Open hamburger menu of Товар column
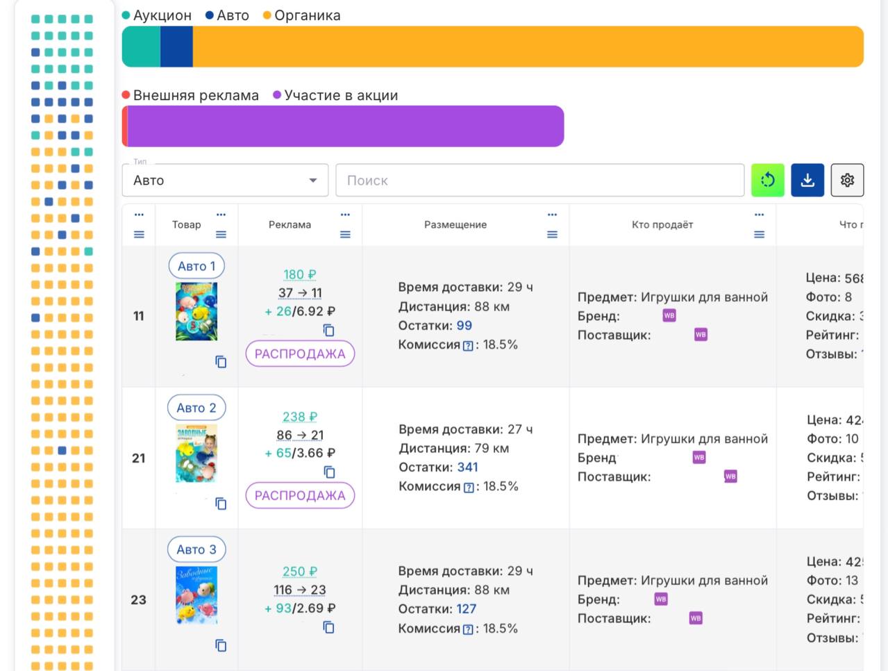This screenshot has height=671, width=888. [x=221, y=235]
